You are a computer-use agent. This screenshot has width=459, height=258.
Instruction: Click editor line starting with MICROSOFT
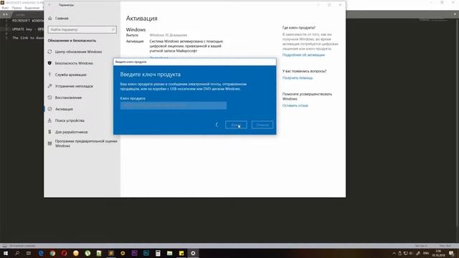tap(28, 21)
